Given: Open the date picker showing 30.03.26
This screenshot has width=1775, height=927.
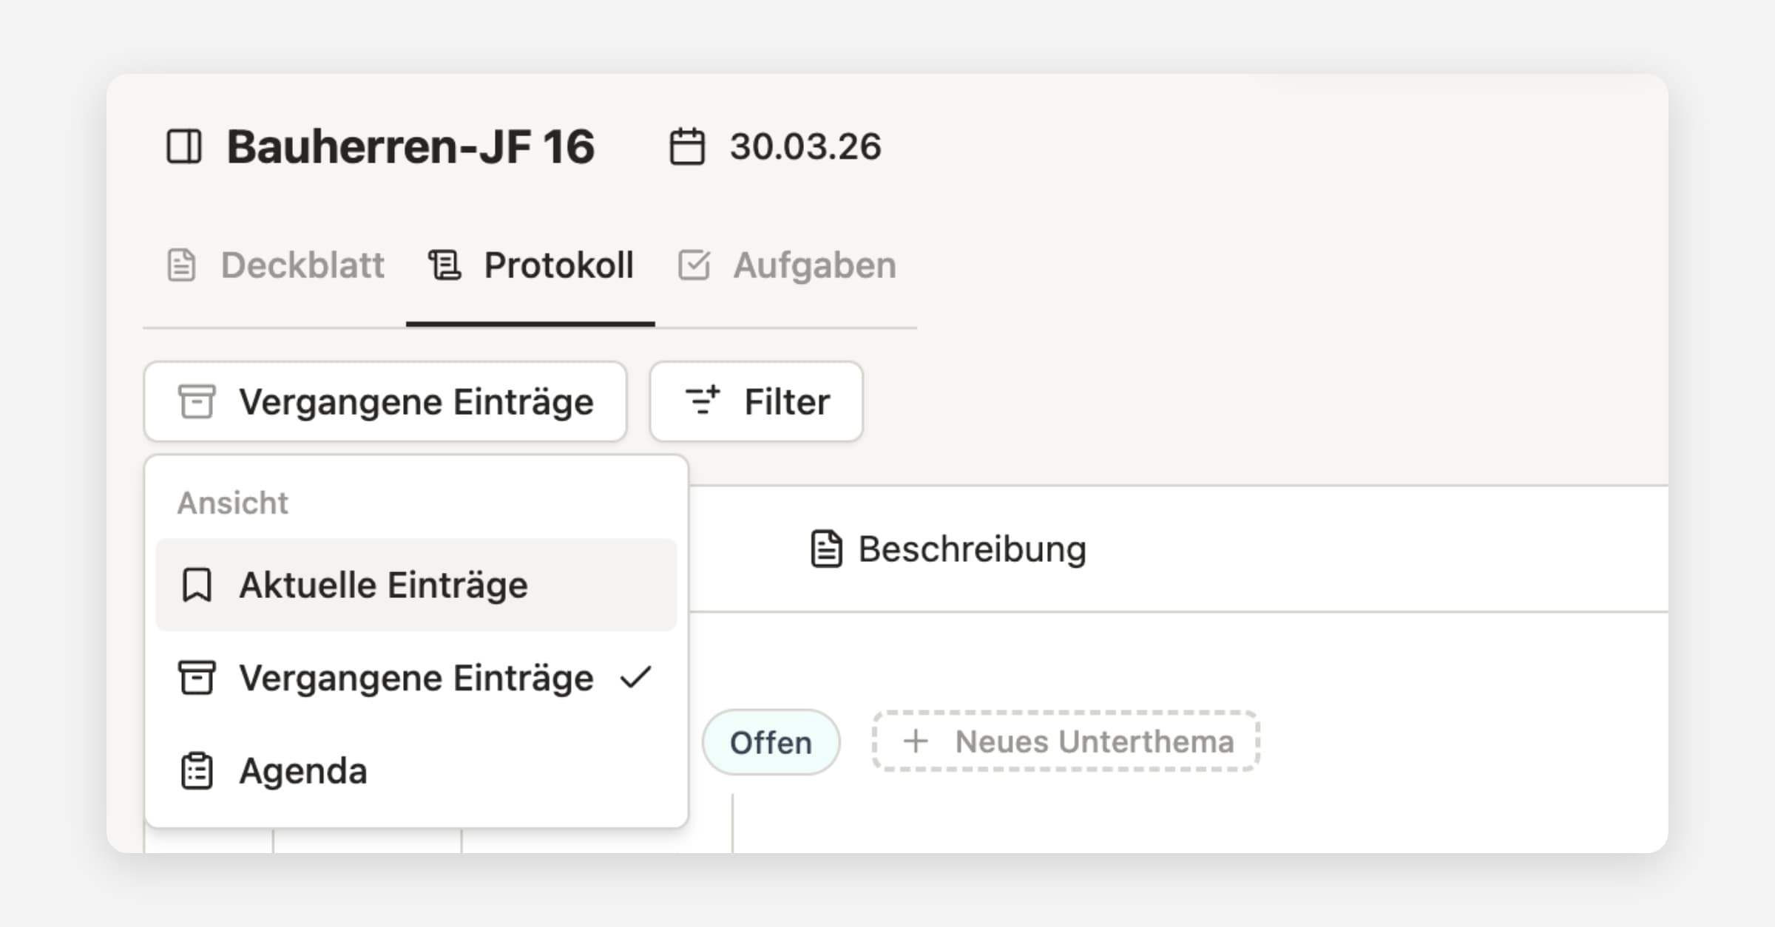Looking at the screenshot, I should 805,146.
